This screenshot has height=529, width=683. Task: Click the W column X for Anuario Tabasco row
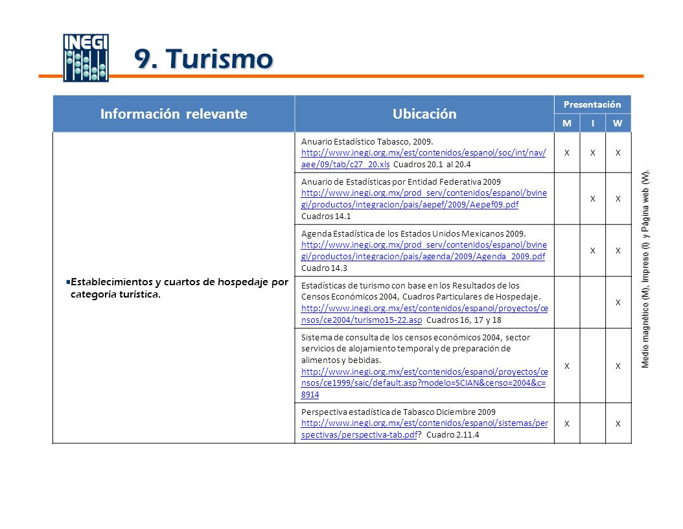[x=618, y=153]
